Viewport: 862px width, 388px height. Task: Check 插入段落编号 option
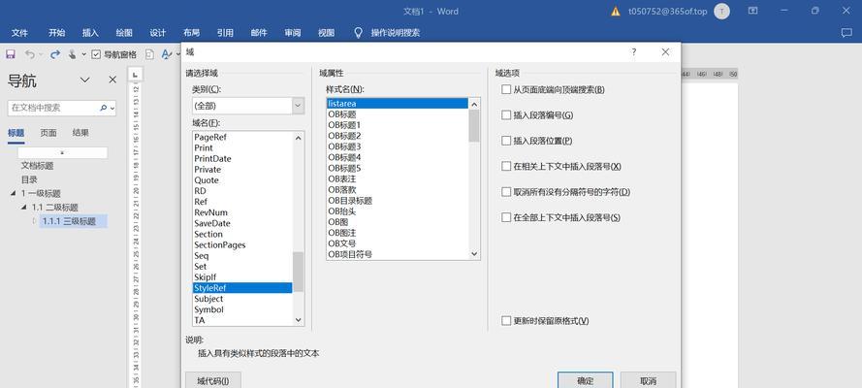[x=506, y=115]
